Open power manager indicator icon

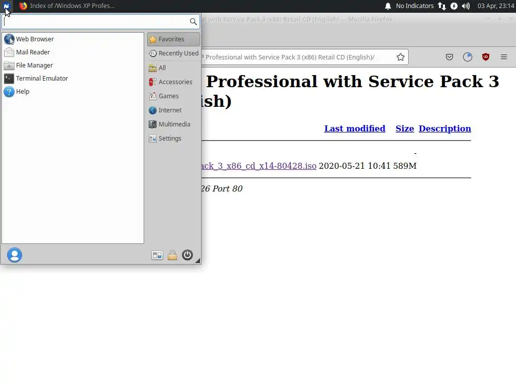(x=454, y=6)
